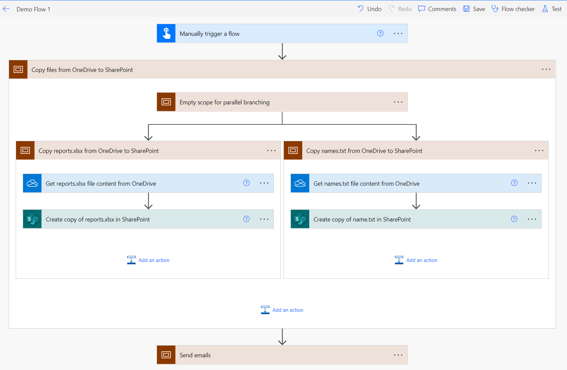Expand the Empty scope for parallel branching card
This screenshot has height=370, width=567.
(x=282, y=102)
